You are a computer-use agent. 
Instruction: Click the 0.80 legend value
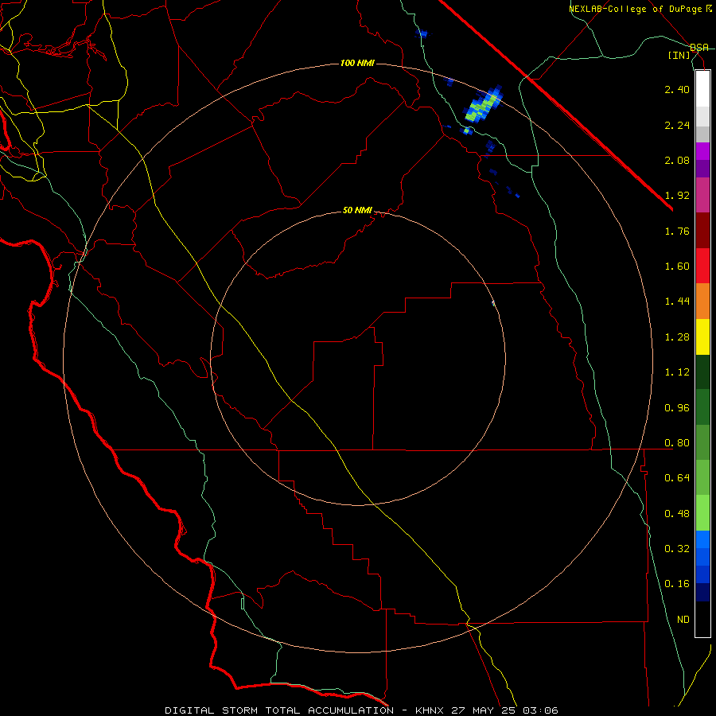click(x=677, y=443)
